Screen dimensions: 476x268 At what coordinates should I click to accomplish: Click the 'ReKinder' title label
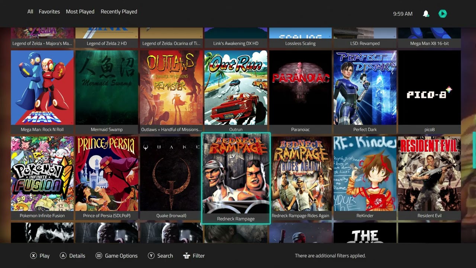(x=365, y=216)
